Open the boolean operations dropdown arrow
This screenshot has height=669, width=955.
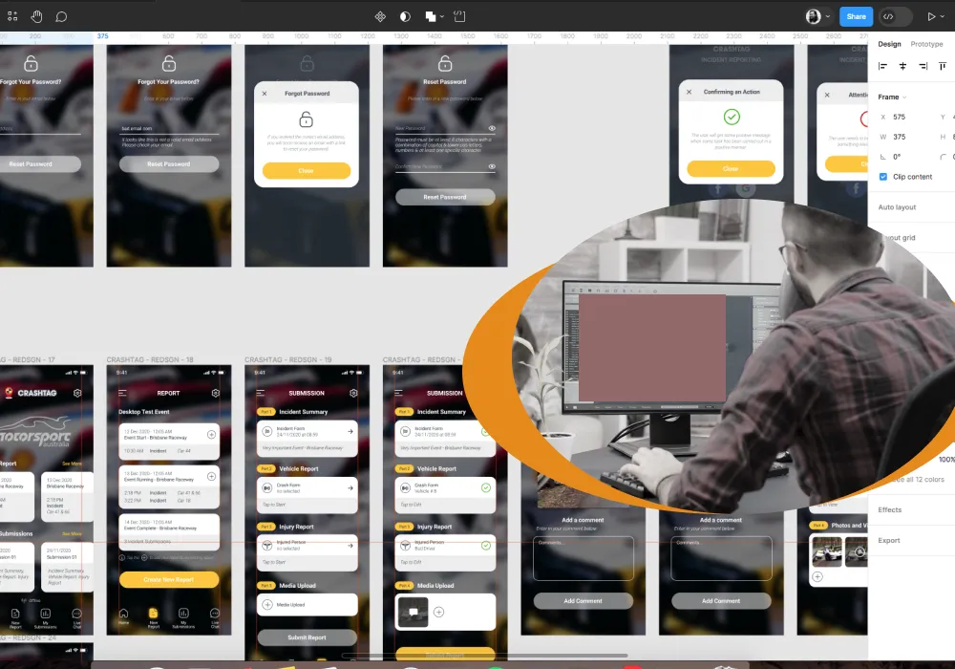click(442, 16)
